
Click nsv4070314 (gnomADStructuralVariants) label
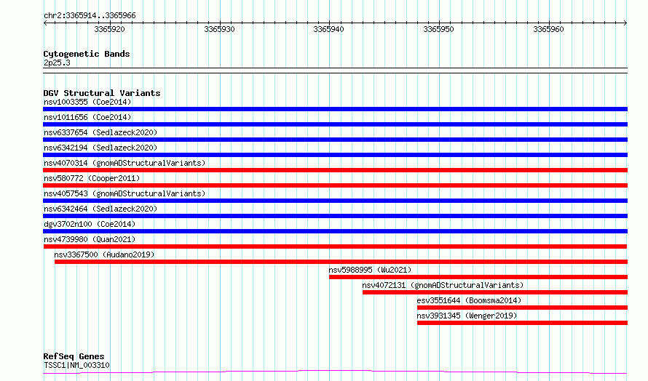point(125,163)
